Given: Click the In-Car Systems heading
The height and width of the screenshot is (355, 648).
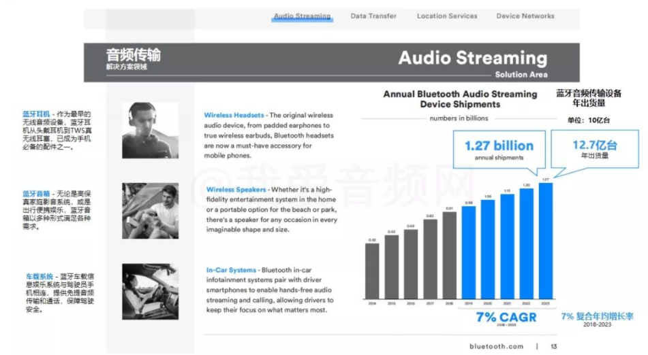Looking at the screenshot, I should click(x=232, y=270).
